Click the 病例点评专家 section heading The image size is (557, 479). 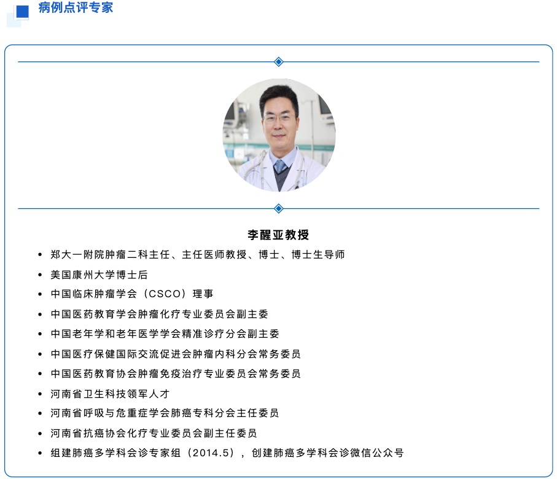coord(76,8)
